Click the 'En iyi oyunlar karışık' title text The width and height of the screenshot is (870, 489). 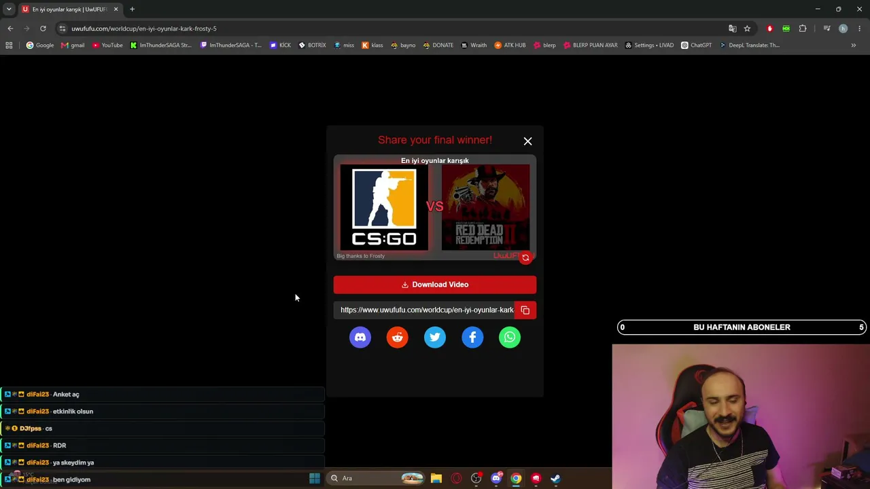click(435, 161)
